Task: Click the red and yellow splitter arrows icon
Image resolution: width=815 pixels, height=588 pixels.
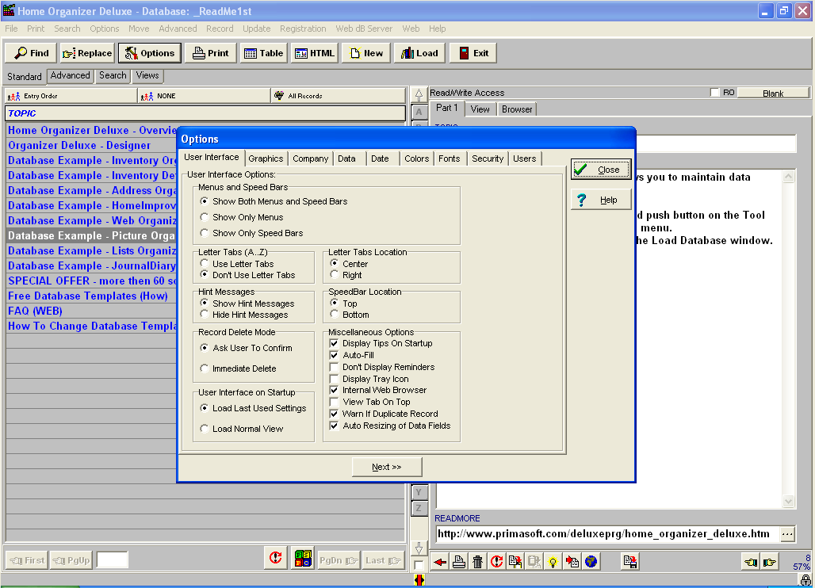Action: (419, 580)
